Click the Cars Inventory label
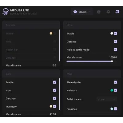 tap(11, 107)
